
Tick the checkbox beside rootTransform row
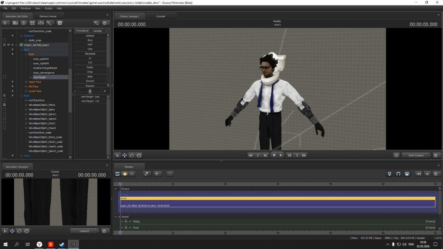4,100
